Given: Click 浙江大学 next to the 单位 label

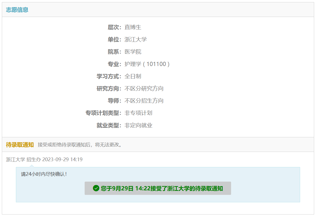Looking at the screenshot, I should 136,40.
